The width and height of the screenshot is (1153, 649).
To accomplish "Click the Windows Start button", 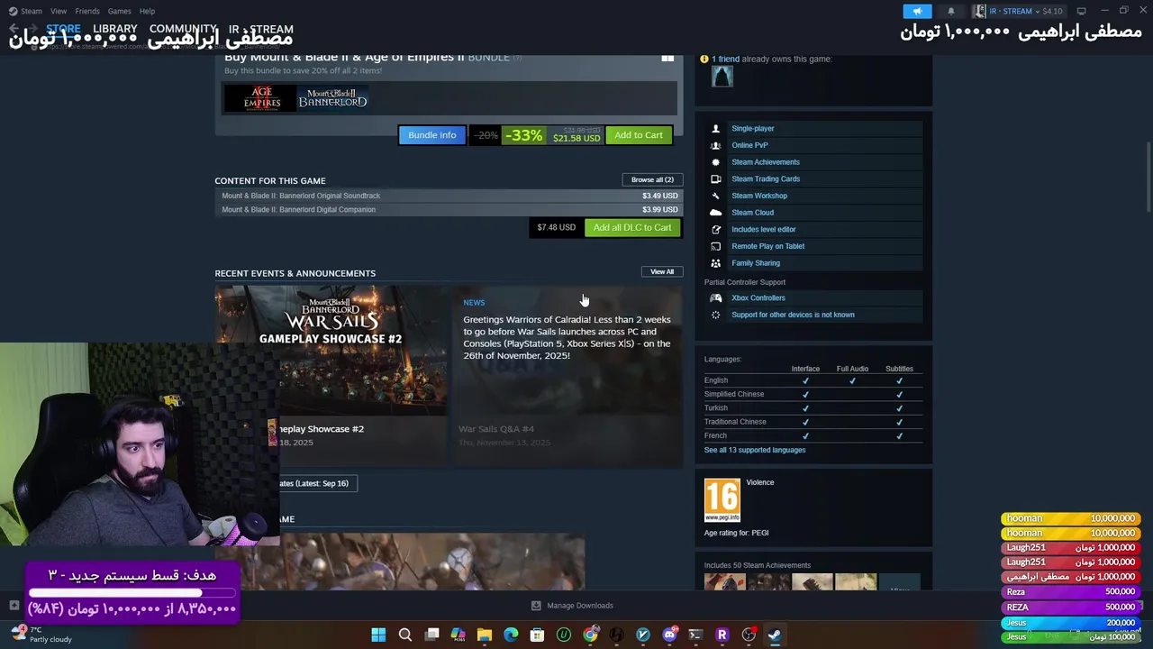I will 378,635.
